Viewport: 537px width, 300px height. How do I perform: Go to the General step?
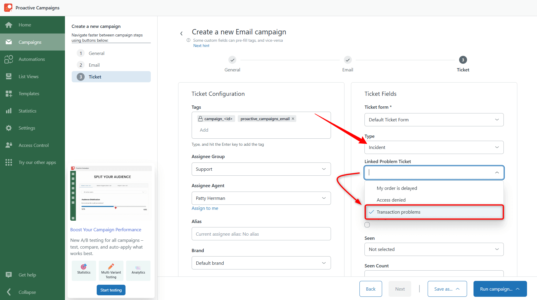pos(96,53)
